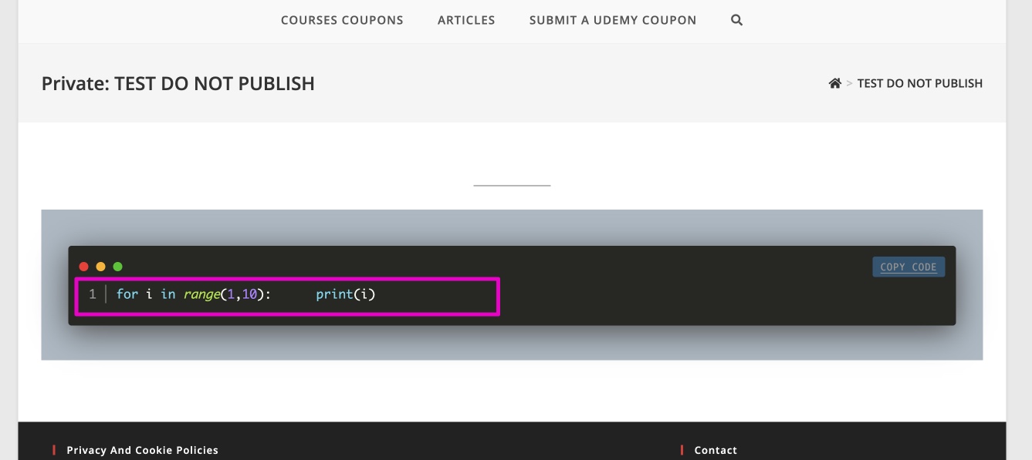
Task: Click the Contact footer heading
Action: coord(716,450)
